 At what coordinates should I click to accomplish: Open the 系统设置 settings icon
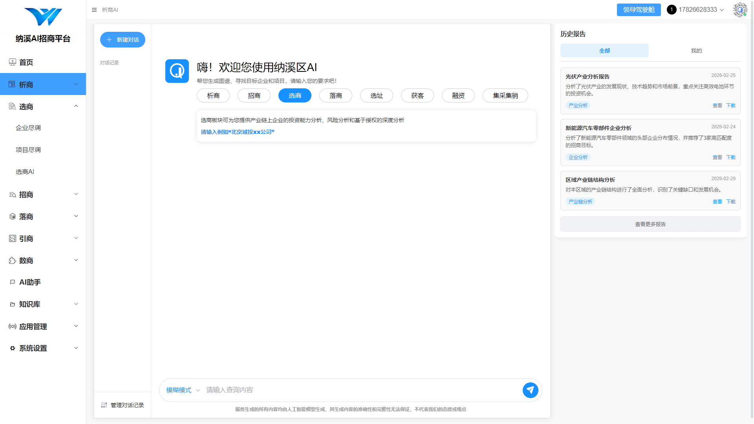coord(12,348)
